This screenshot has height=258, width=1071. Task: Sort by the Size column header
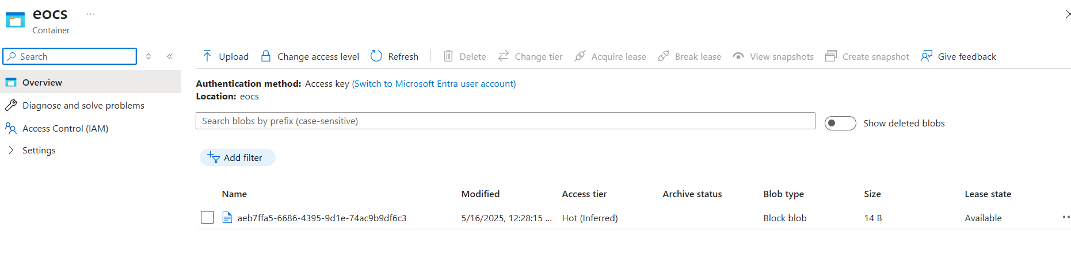[872, 194]
